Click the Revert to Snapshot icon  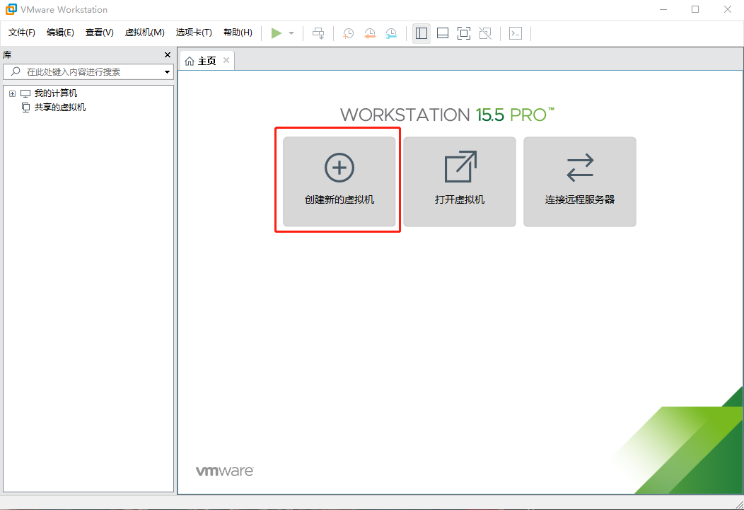click(370, 33)
